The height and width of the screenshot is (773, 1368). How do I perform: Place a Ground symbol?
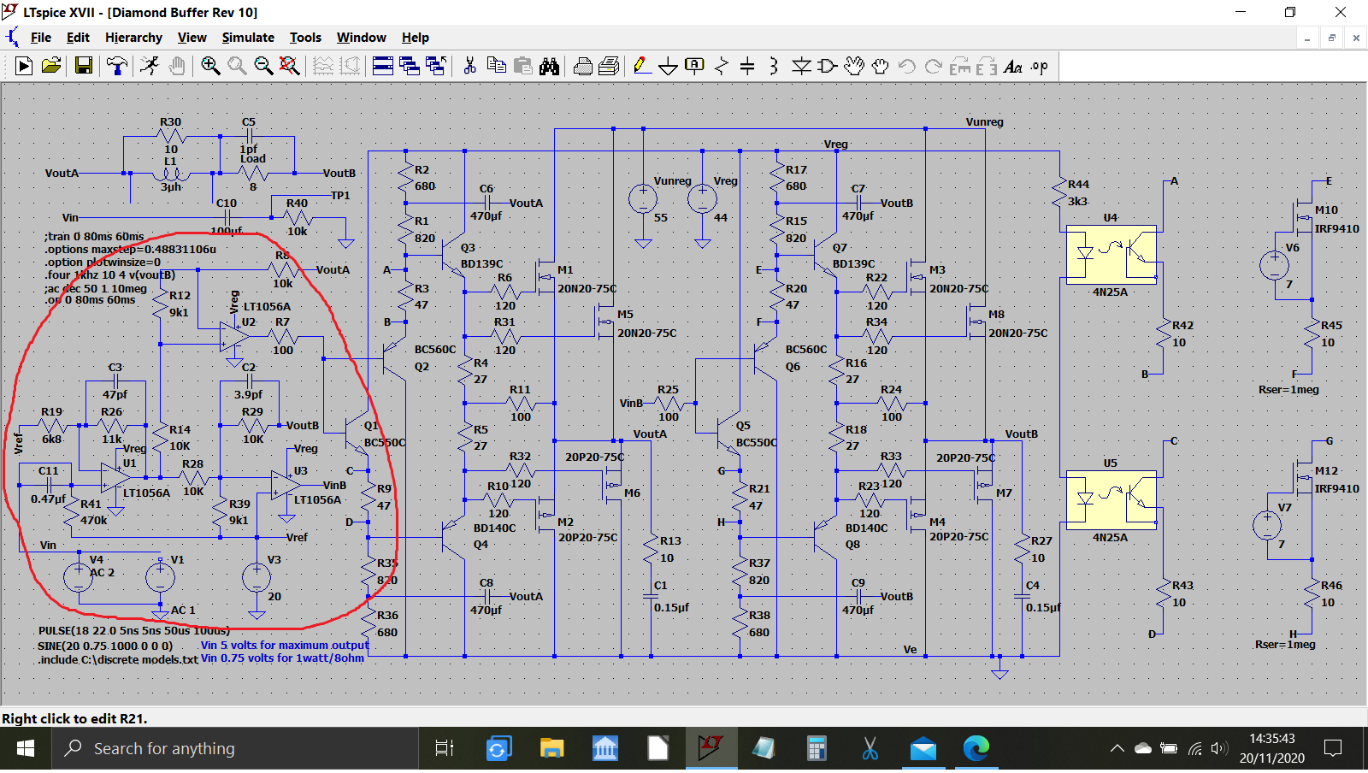coord(669,66)
